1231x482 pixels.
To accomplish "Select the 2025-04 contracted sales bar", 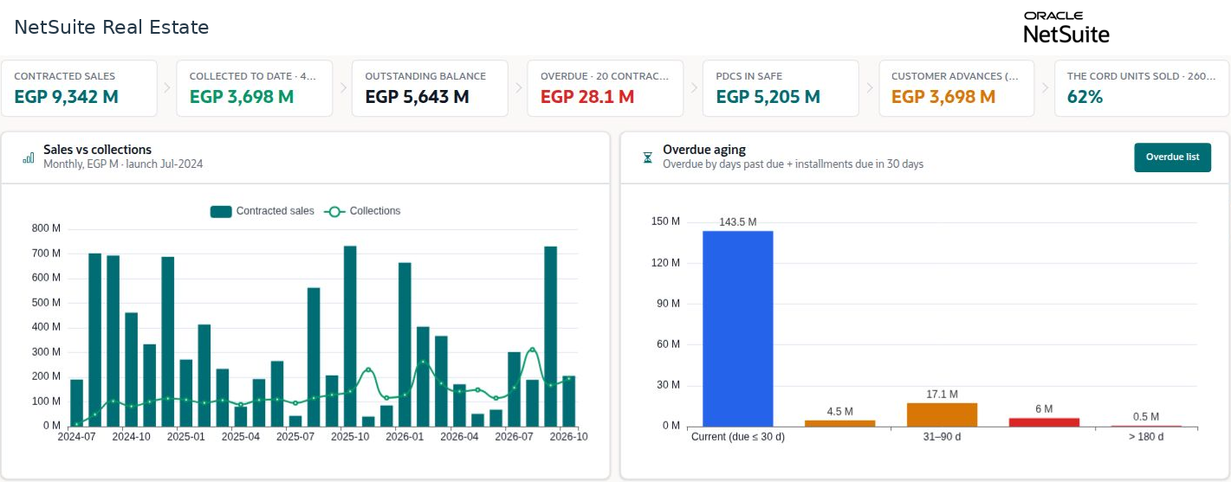I will coord(241,415).
